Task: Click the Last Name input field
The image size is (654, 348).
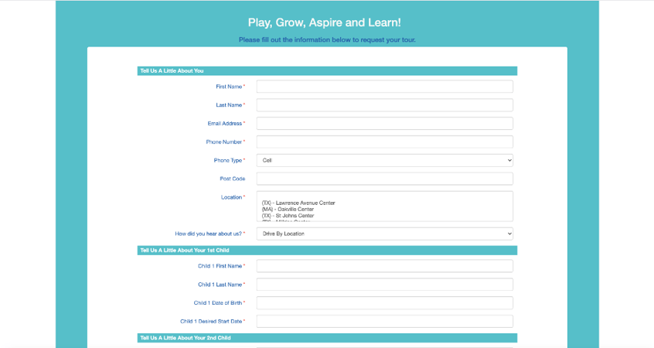Action: tap(384, 104)
